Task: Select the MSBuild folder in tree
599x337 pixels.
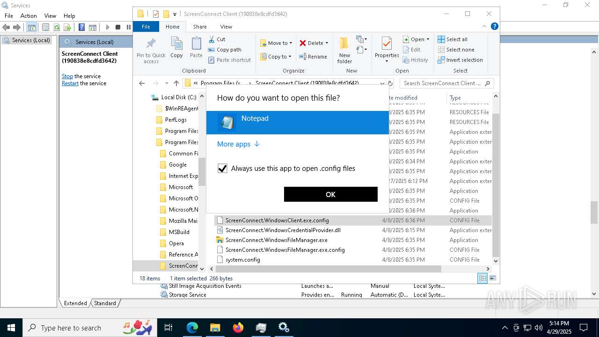Action: click(x=175, y=232)
